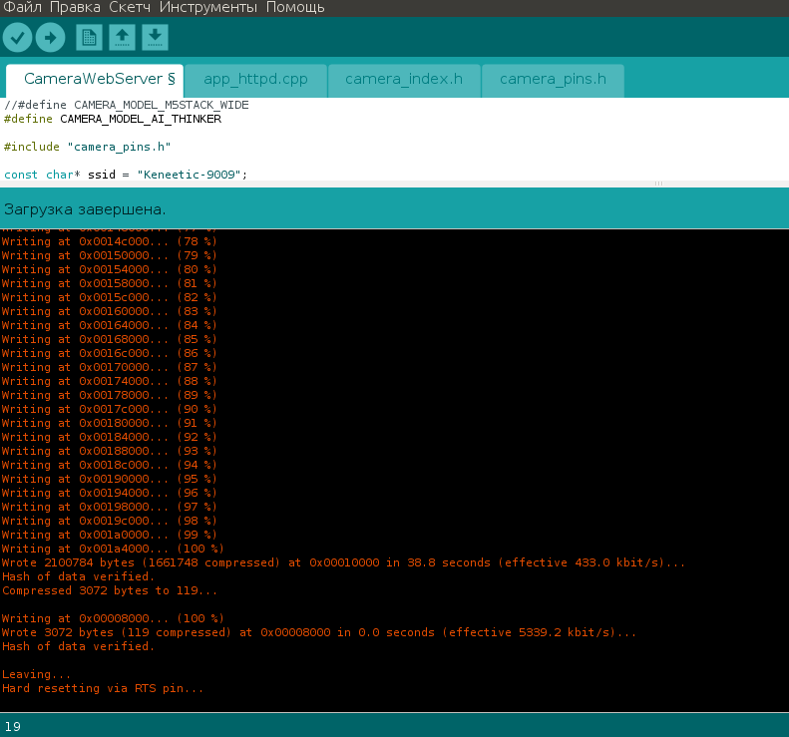Open the Правка menu
The image size is (789, 737).
pyautogui.click(x=75, y=8)
